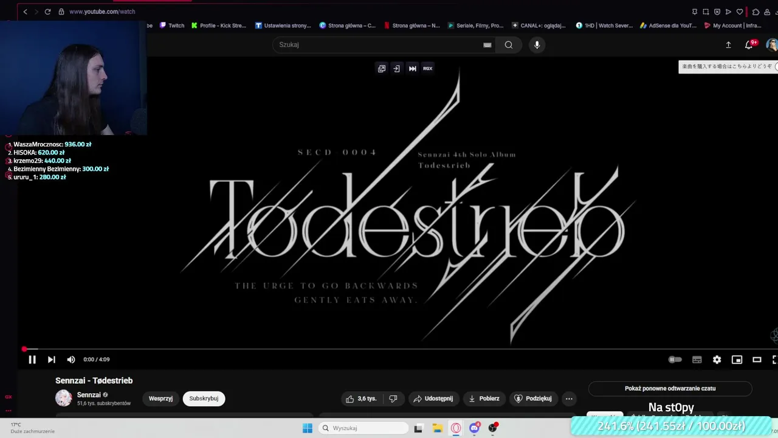Viewport: 778px width, 438px height.
Task: Open the browser extensions cube icon
Action: click(x=756, y=12)
